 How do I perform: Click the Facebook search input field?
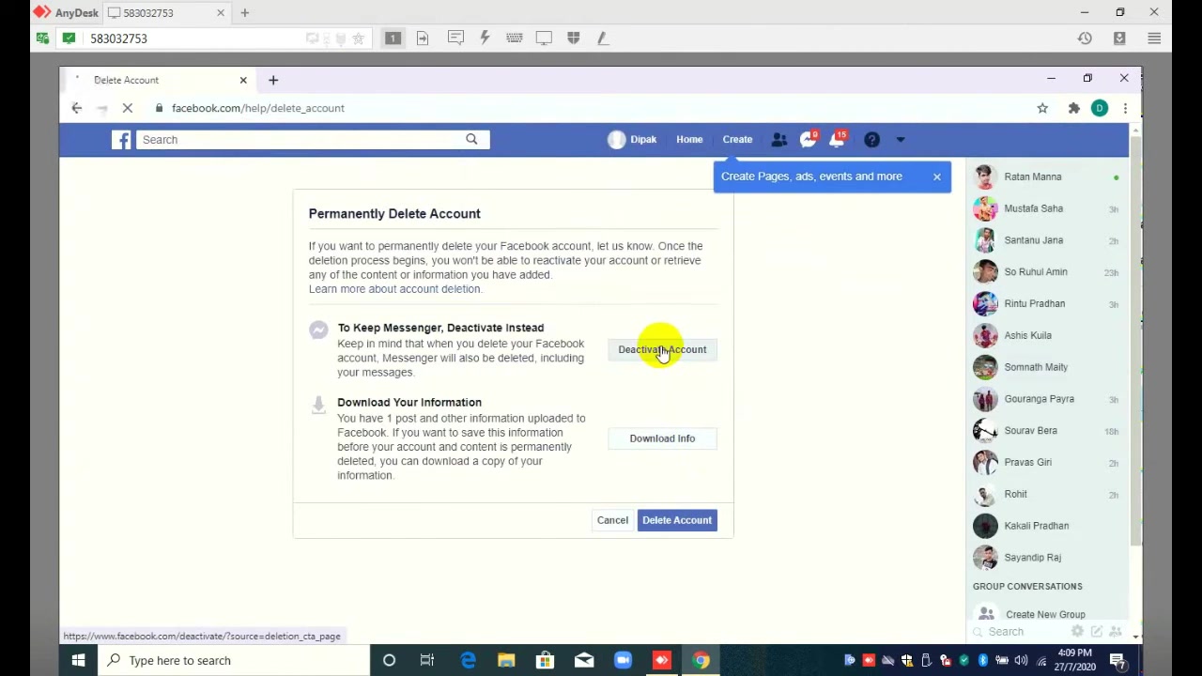[302, 140]
